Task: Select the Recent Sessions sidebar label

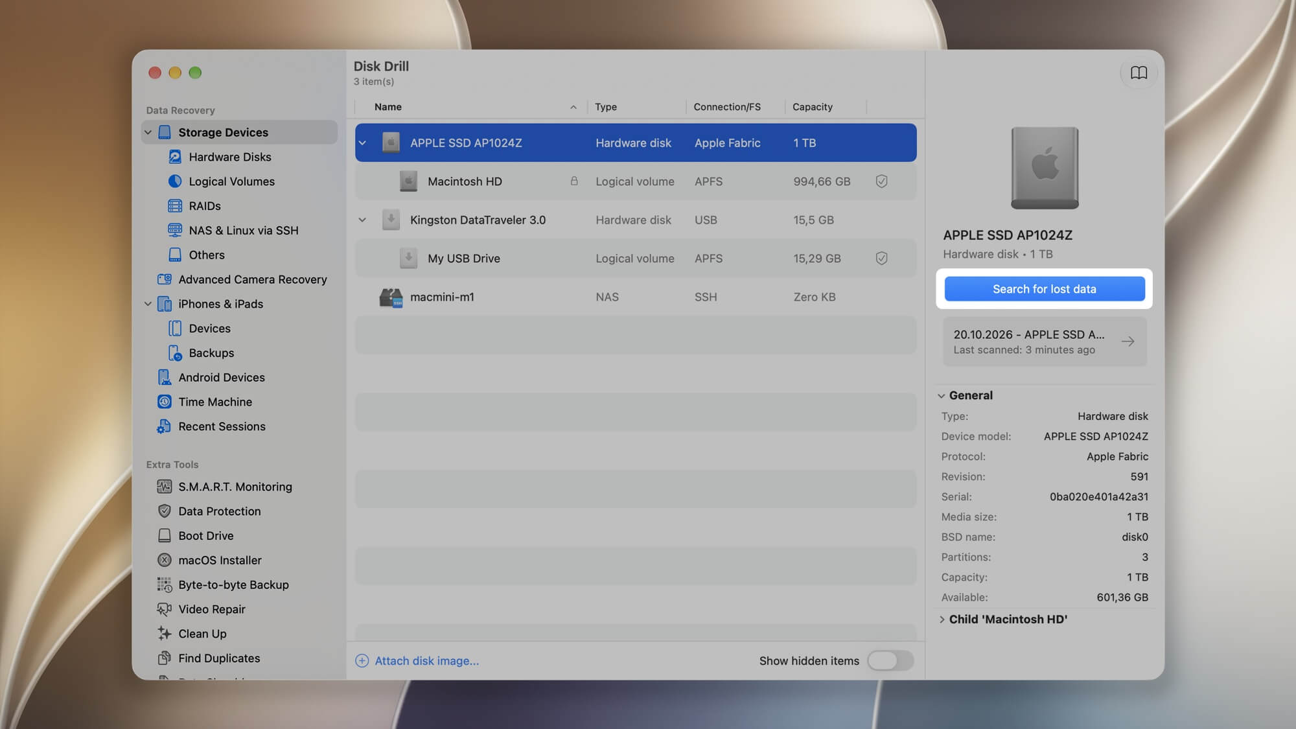Action: pos(222,426)
